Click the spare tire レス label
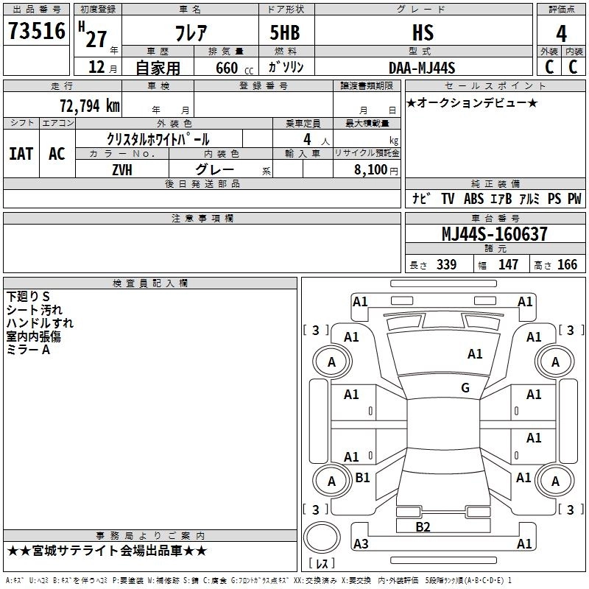 click(322, 563)
